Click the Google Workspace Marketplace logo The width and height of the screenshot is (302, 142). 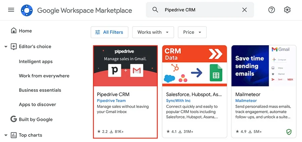click(x=27, y=10)
